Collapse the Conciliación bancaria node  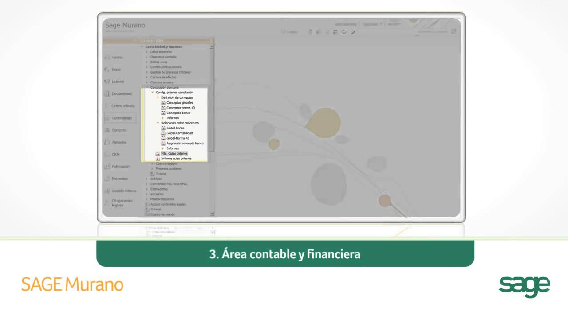pyautogui.click(x=147, y=87)
